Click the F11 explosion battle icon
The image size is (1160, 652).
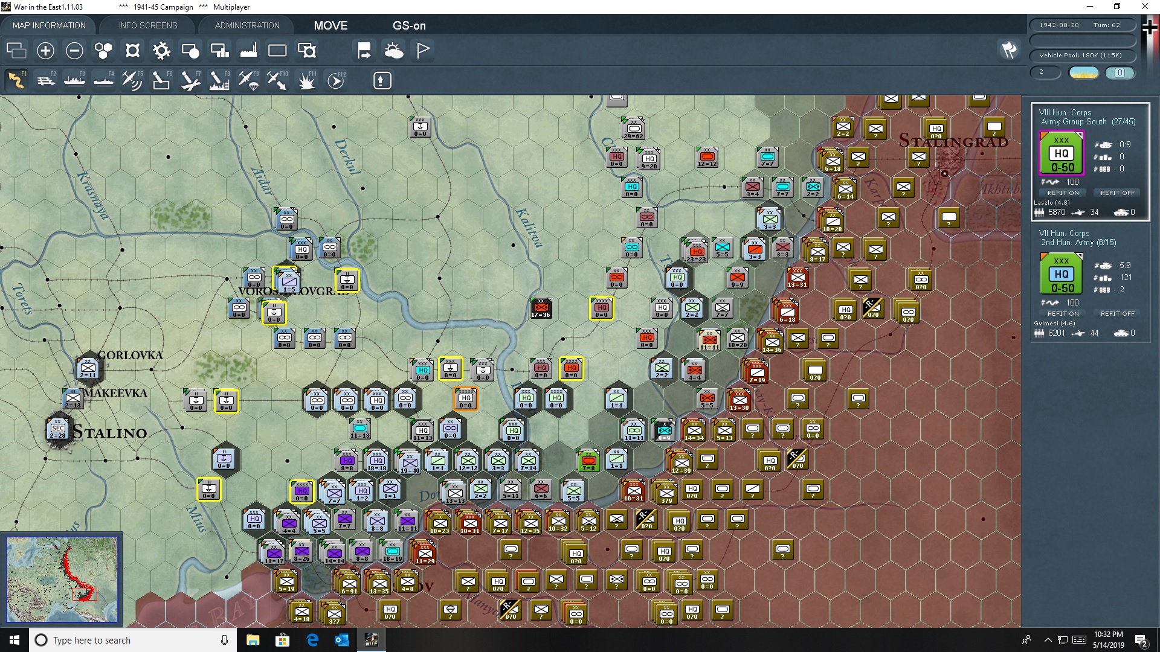click(x=306, y=80)
